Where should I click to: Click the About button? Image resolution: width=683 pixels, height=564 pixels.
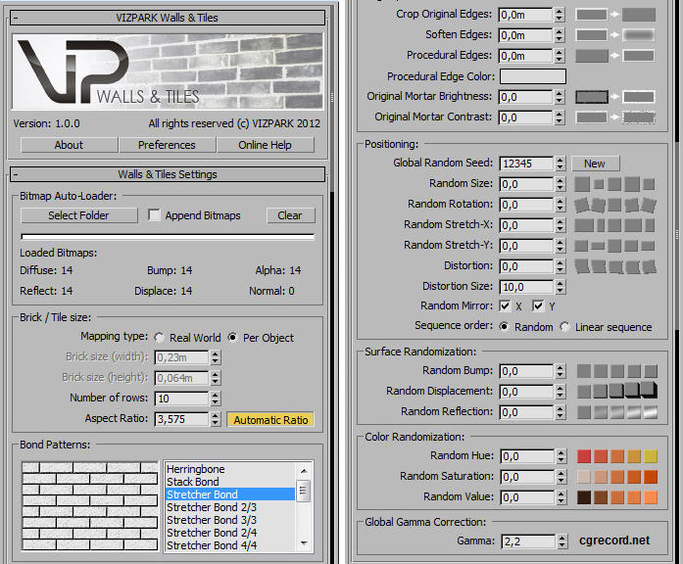pyautogui.click(x=69, y=145)
